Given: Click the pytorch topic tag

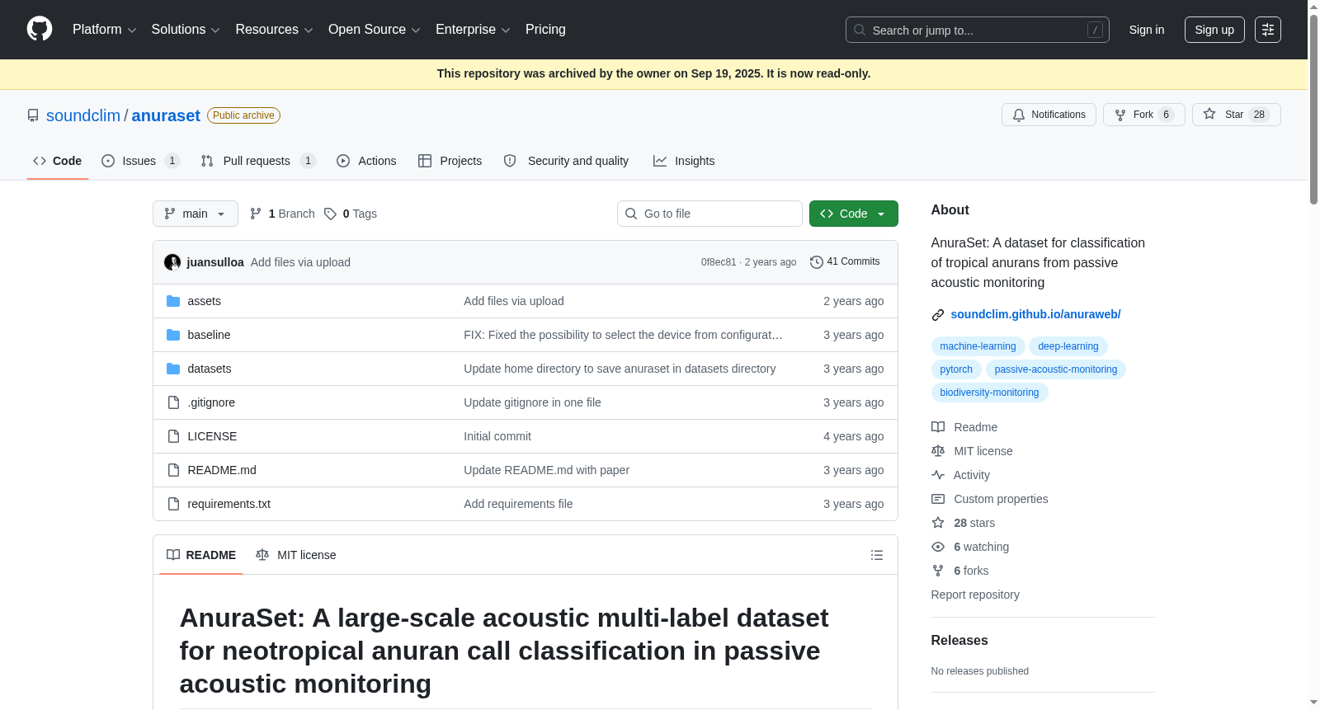Looking at the screenshot, I should [x=956, y=369].
